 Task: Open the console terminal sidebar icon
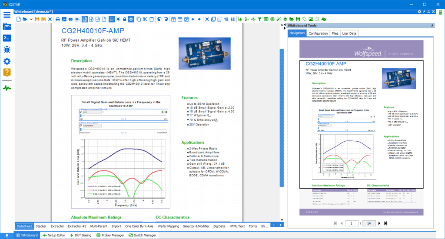click(x=7, y=38)
